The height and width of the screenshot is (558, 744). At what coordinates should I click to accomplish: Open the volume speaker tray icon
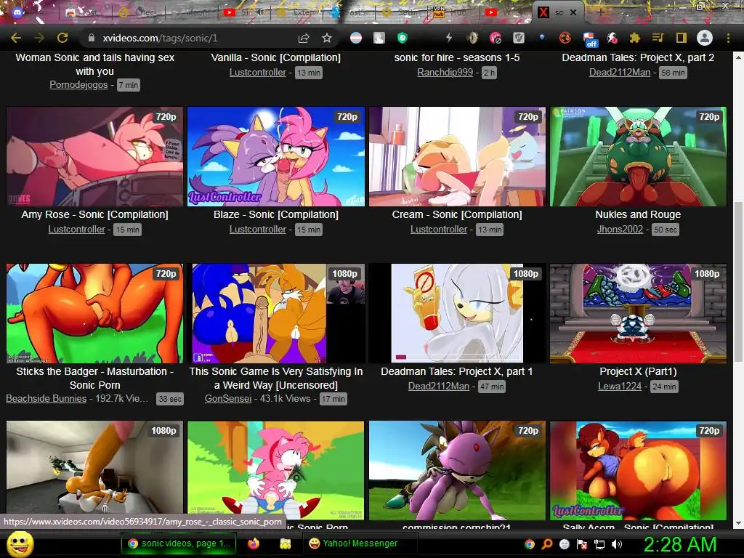point(617,544)
